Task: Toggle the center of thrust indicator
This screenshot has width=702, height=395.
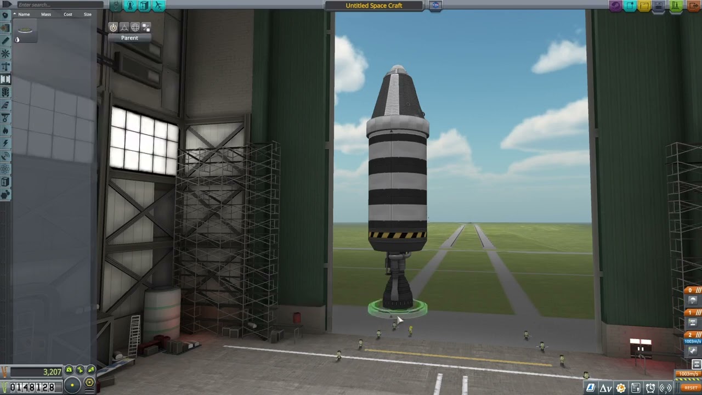Action: click(x=80, y=370)
